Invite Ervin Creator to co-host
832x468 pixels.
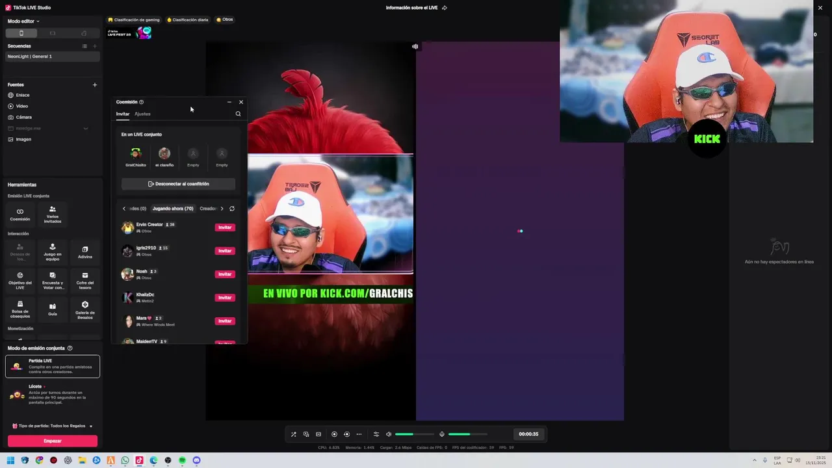[x=225, y=227]
